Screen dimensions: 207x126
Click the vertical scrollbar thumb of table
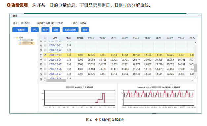tap(195, 68)
